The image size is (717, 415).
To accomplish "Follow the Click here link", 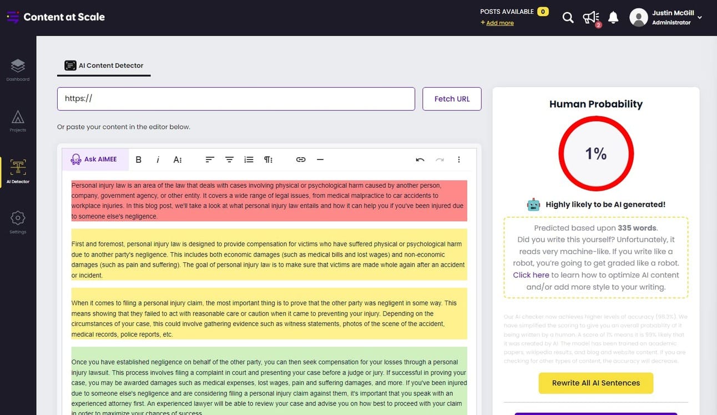I will [531, 275].
